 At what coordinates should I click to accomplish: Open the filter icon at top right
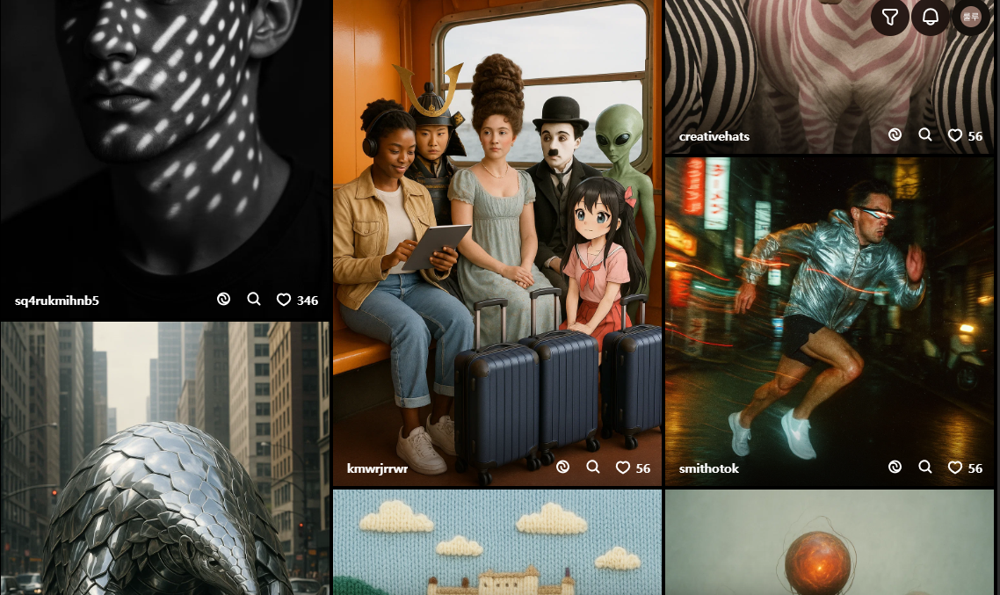(889, 17)
